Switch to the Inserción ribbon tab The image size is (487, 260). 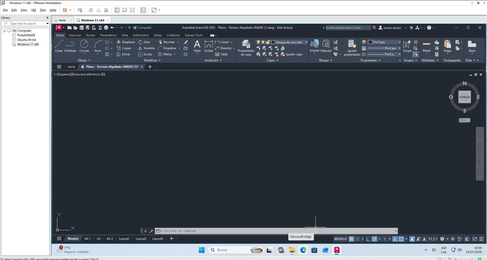point(75,35)
